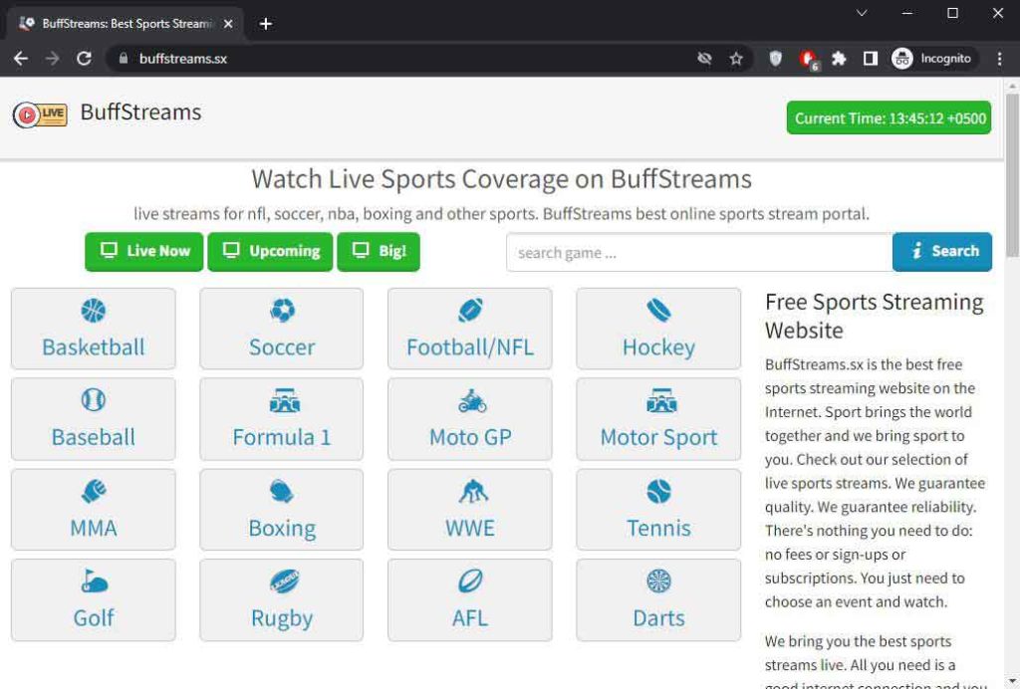Select the BuffStreams browser tab

tap(120, 23)
